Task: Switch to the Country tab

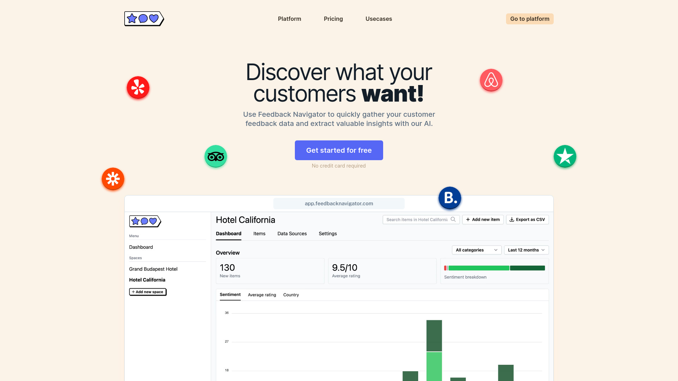Action: 291,295
